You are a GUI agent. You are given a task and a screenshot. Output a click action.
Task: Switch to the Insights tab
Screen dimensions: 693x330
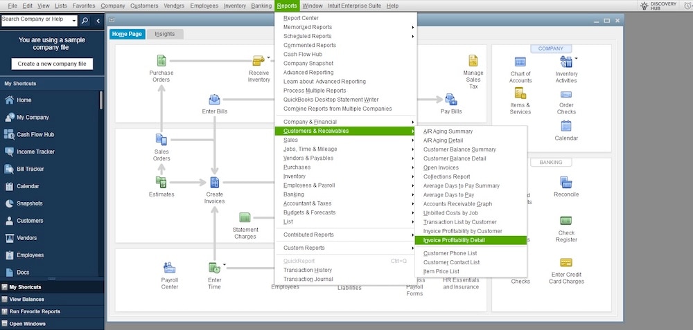click(165, 34)
